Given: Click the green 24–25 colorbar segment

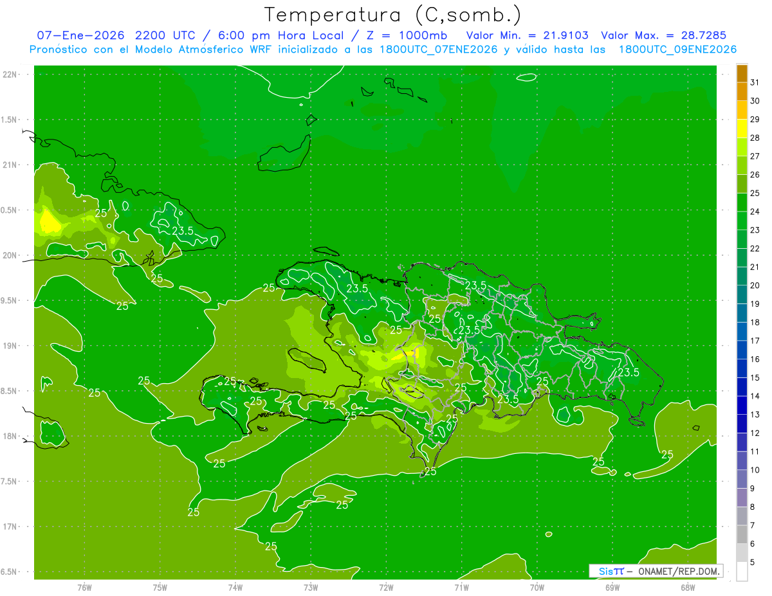Looking at the screenshot, I should click(742, 203).
